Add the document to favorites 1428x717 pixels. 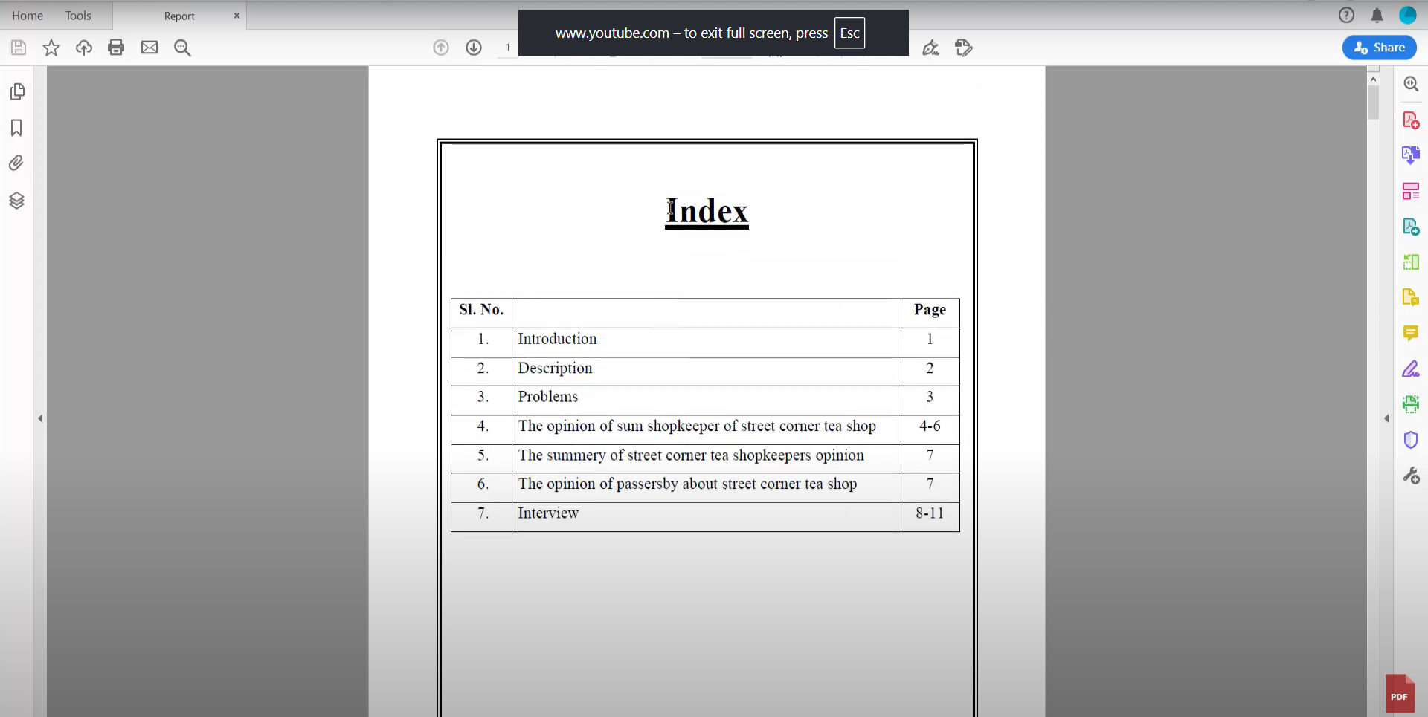[51, 47]
